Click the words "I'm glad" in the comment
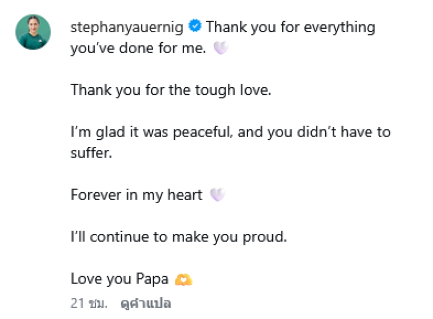The width and height of the screenshot is (433, 319). [93, 132]
